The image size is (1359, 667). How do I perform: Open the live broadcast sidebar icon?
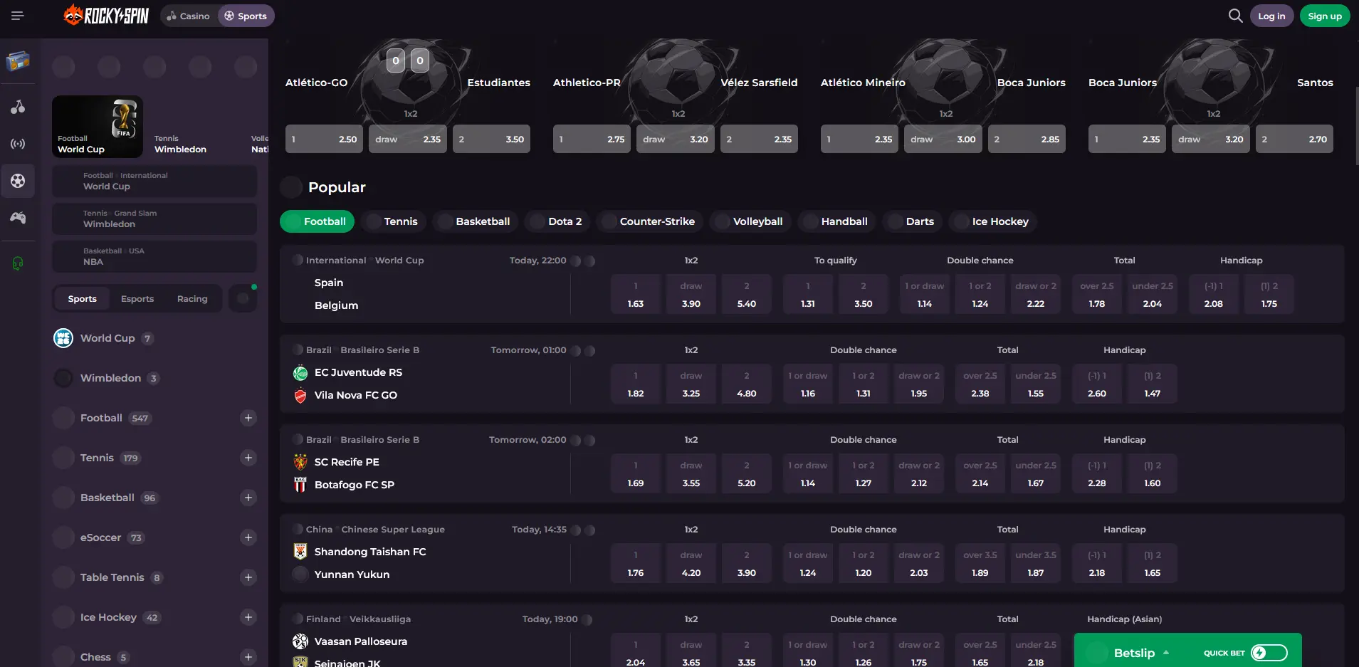pyautogui.click(x=18, y=144)
